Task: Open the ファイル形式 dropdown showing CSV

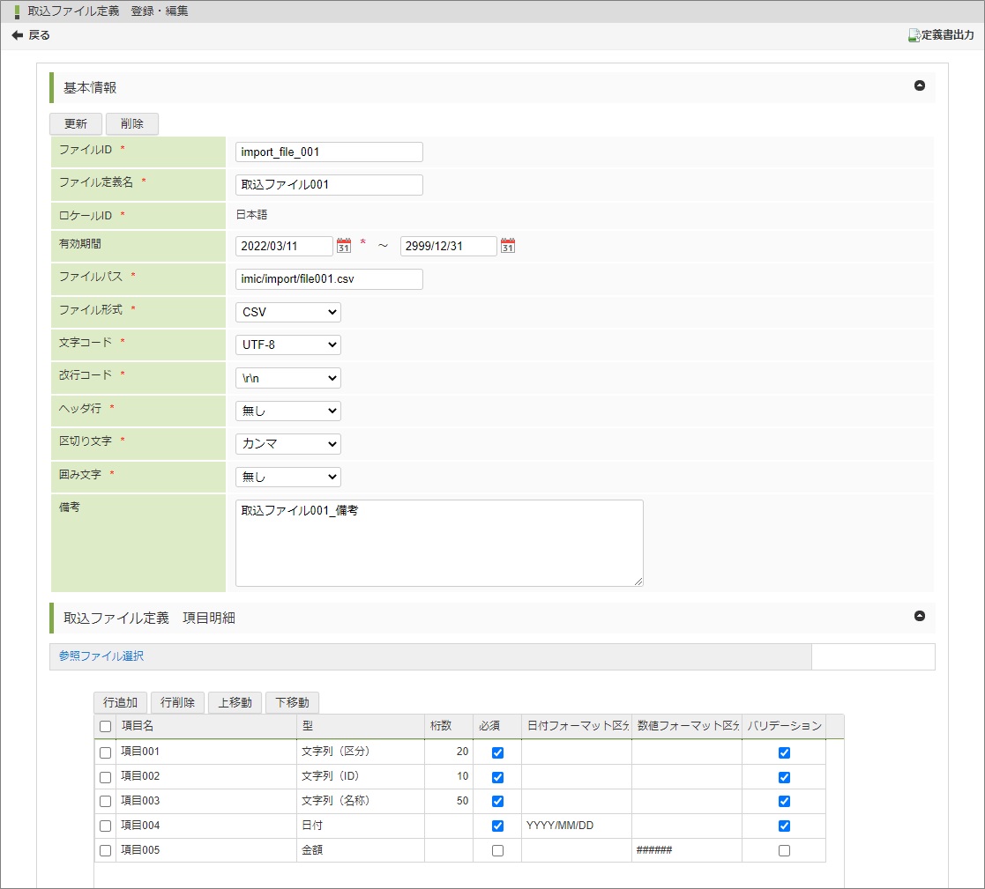Action: click(x=287, y=312)
